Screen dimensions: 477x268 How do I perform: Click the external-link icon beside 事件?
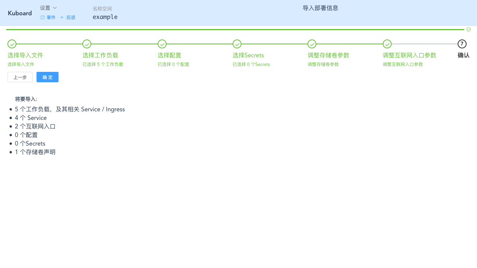point(42,17)
